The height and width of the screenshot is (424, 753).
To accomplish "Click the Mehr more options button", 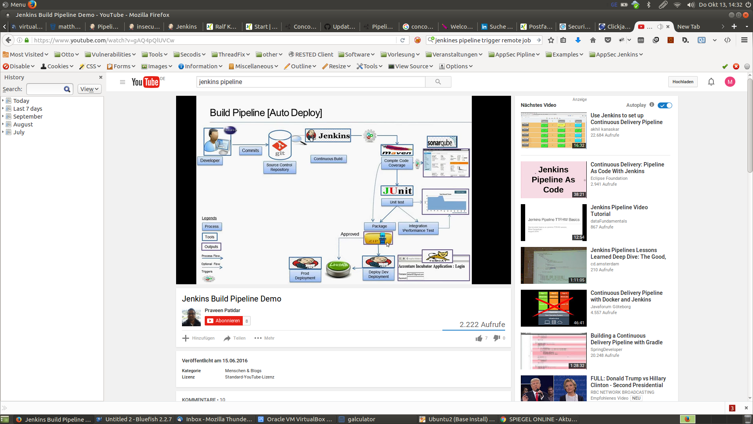I will point(264,338).
